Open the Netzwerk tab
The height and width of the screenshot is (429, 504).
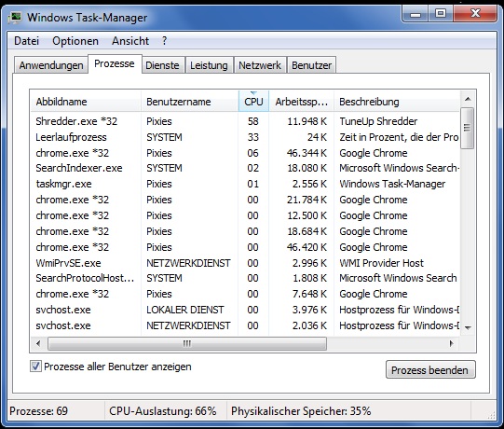tap(260, 65)
